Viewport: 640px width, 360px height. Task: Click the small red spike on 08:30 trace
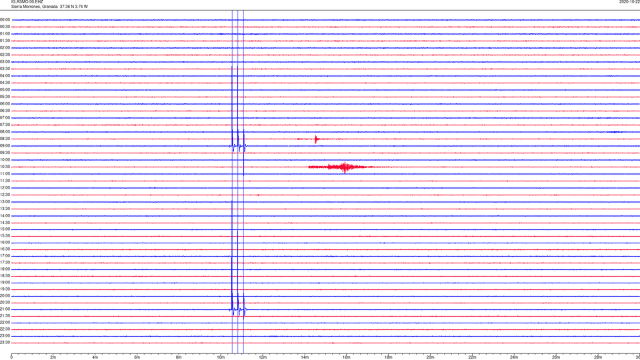[316, 139]
